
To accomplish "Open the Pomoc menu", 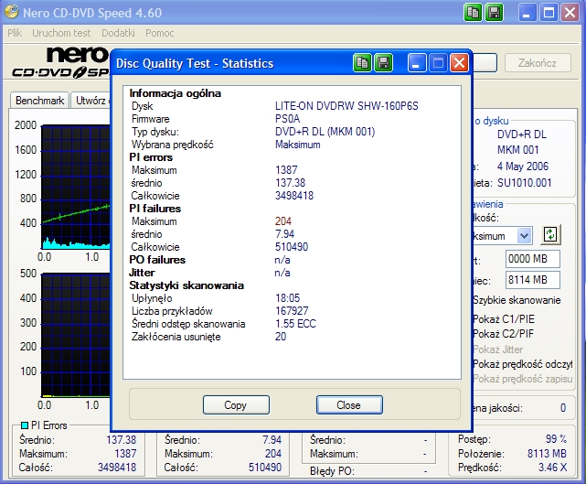I will tap(160, 33).
